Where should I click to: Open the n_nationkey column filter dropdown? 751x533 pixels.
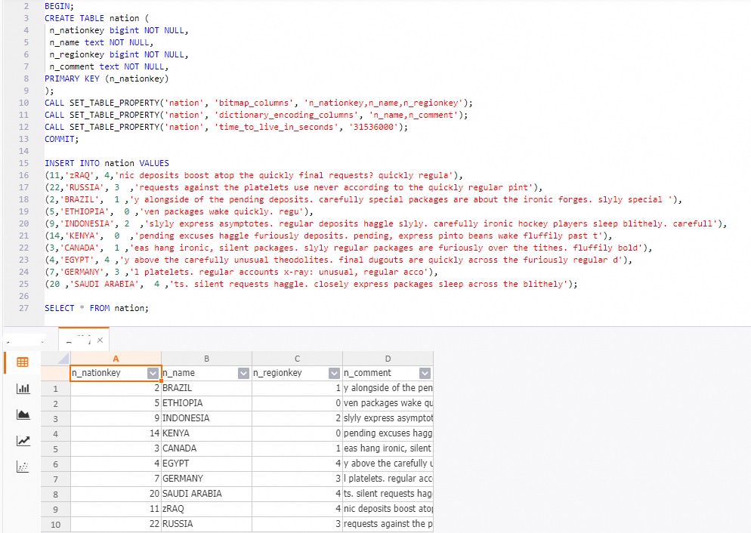153,373
